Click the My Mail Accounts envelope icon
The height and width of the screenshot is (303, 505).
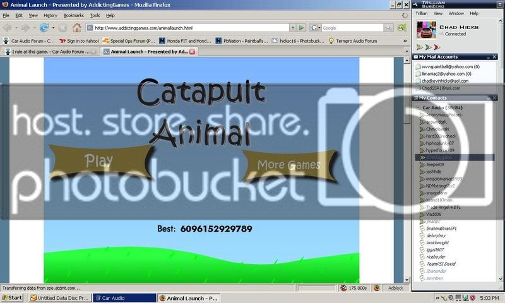416,57
